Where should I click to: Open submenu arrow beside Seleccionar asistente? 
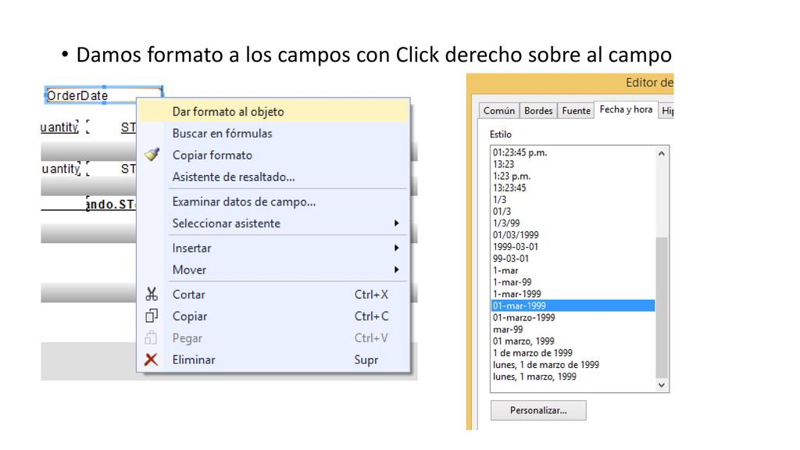point(396,223)
